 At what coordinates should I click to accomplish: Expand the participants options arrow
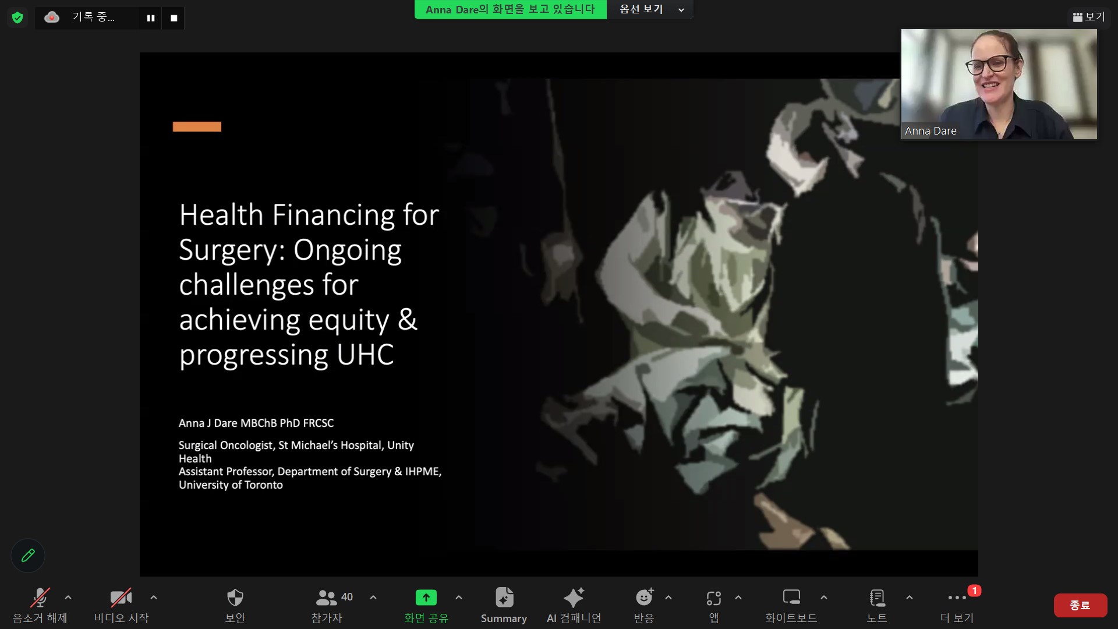[373, 598]
